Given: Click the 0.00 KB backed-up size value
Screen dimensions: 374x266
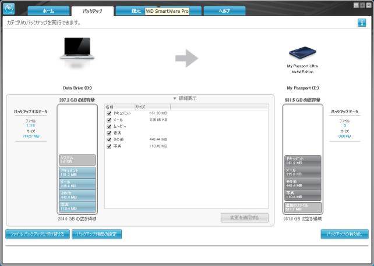Looking at the screenshot, I should (345, 136).
